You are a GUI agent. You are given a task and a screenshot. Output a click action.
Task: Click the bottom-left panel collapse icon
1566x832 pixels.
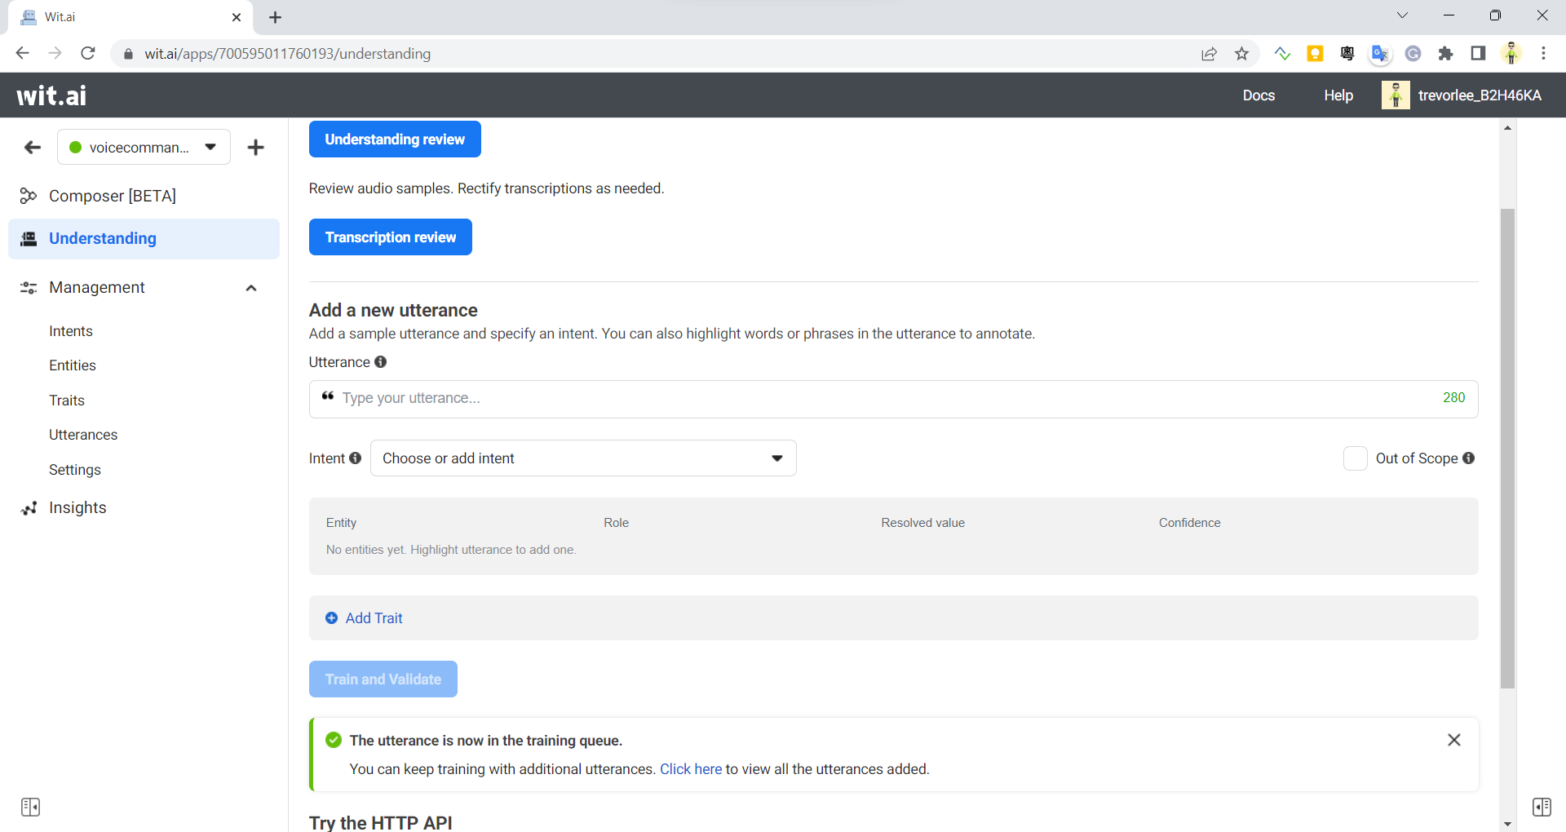click(x=31, y=808)
